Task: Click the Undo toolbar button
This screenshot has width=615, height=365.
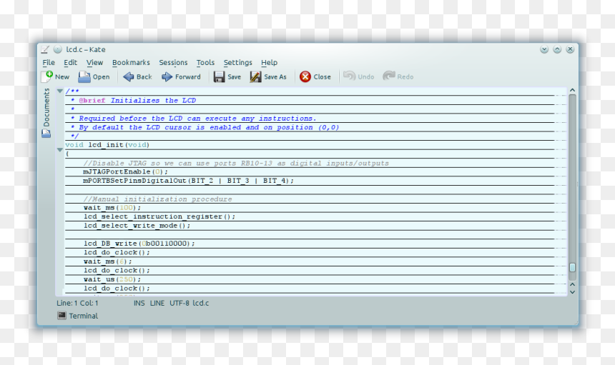Action: (358, 76)
